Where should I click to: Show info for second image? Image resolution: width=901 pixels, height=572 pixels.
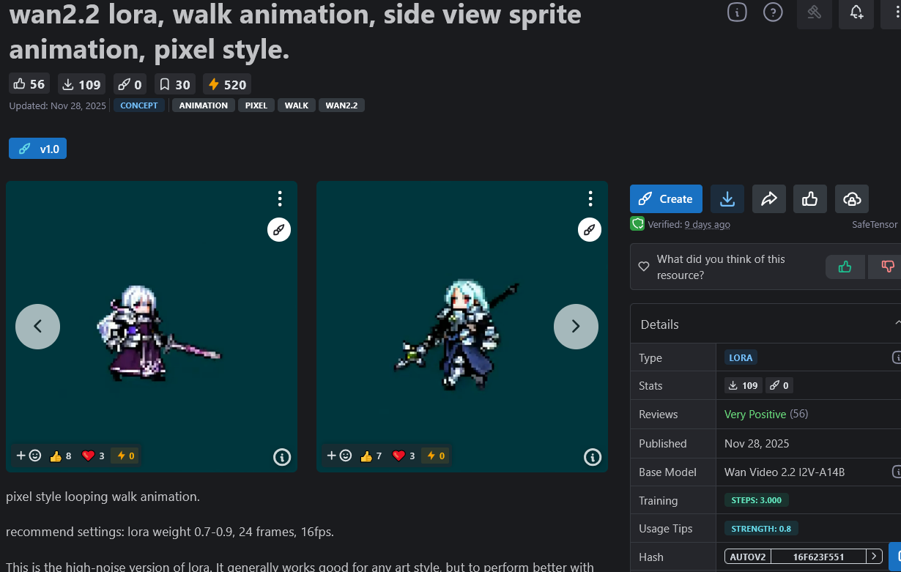tap(593, 457)
